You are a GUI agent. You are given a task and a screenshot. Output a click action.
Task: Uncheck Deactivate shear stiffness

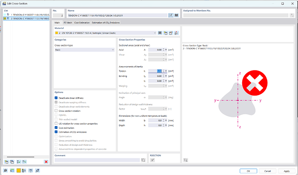pyautogui.click(x=56, y=98)
